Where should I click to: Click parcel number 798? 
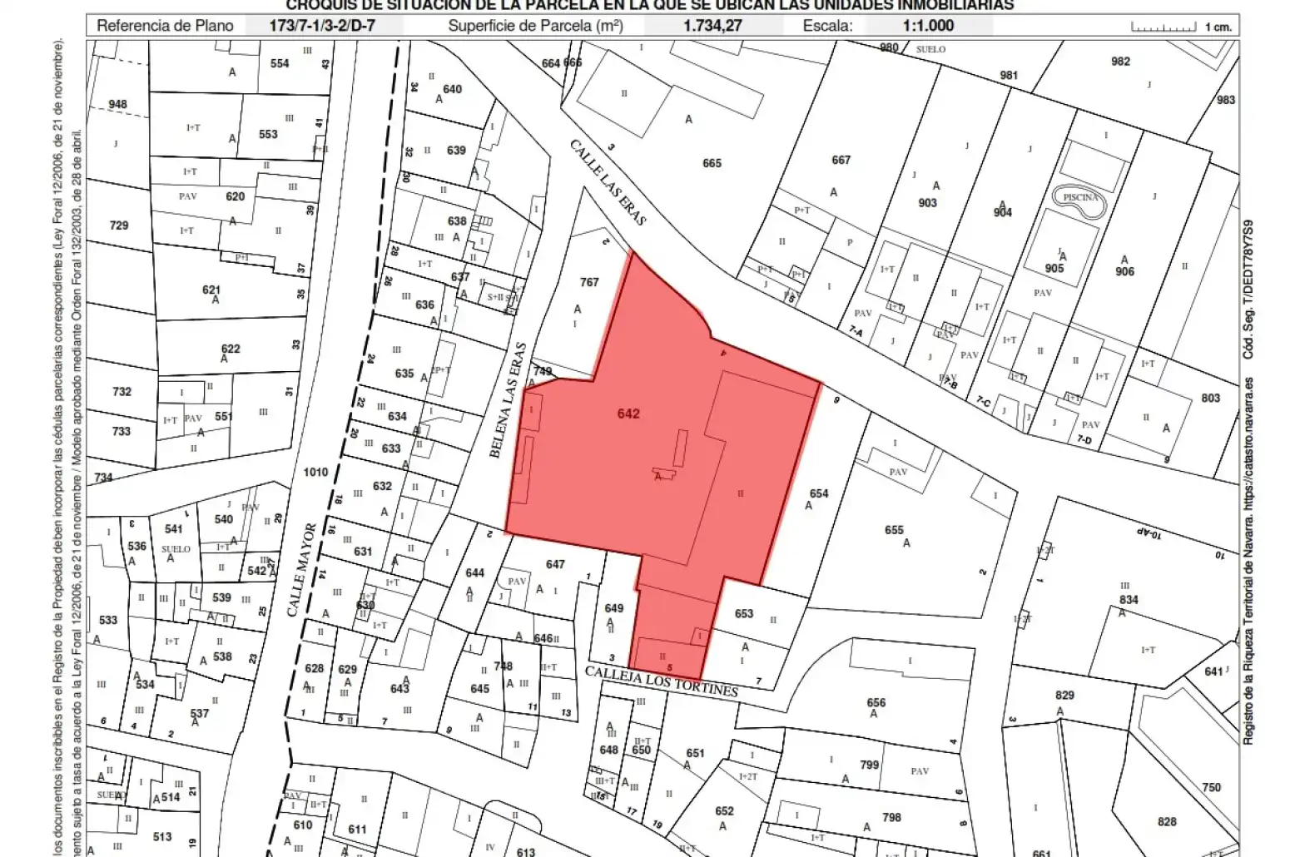891,817
